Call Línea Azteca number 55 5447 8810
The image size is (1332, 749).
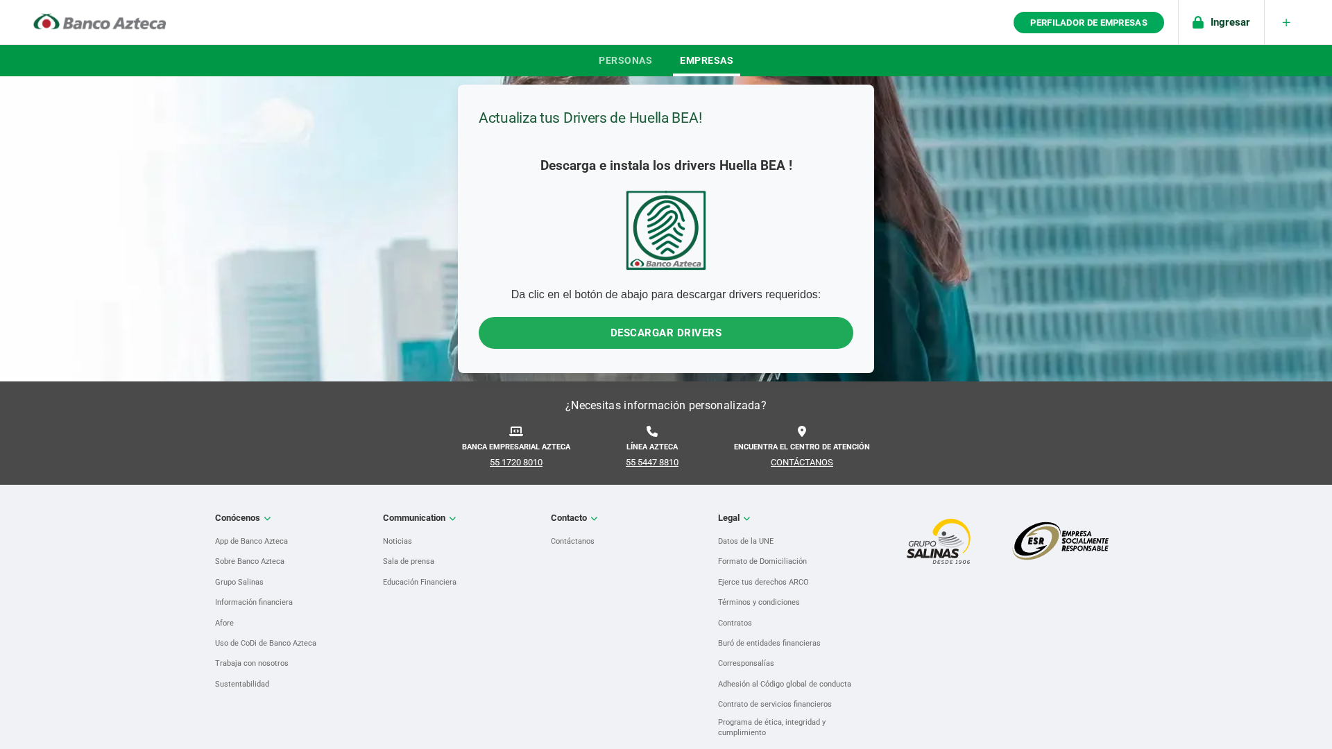(x=652, y=463)
